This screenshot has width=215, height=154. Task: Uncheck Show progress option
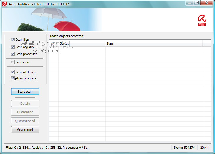point(13,78)
